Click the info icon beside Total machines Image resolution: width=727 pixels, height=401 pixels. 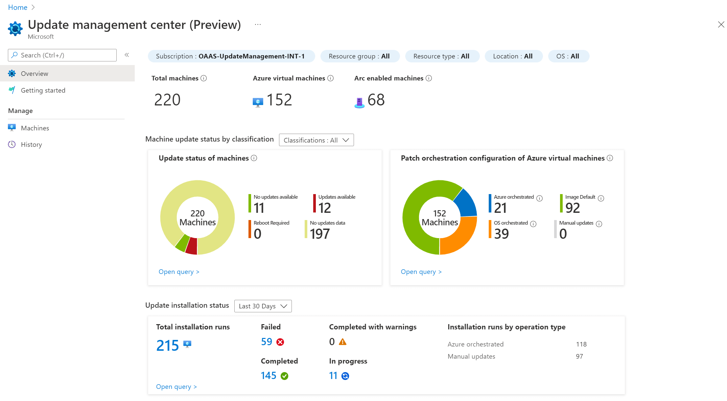(204, 78)
